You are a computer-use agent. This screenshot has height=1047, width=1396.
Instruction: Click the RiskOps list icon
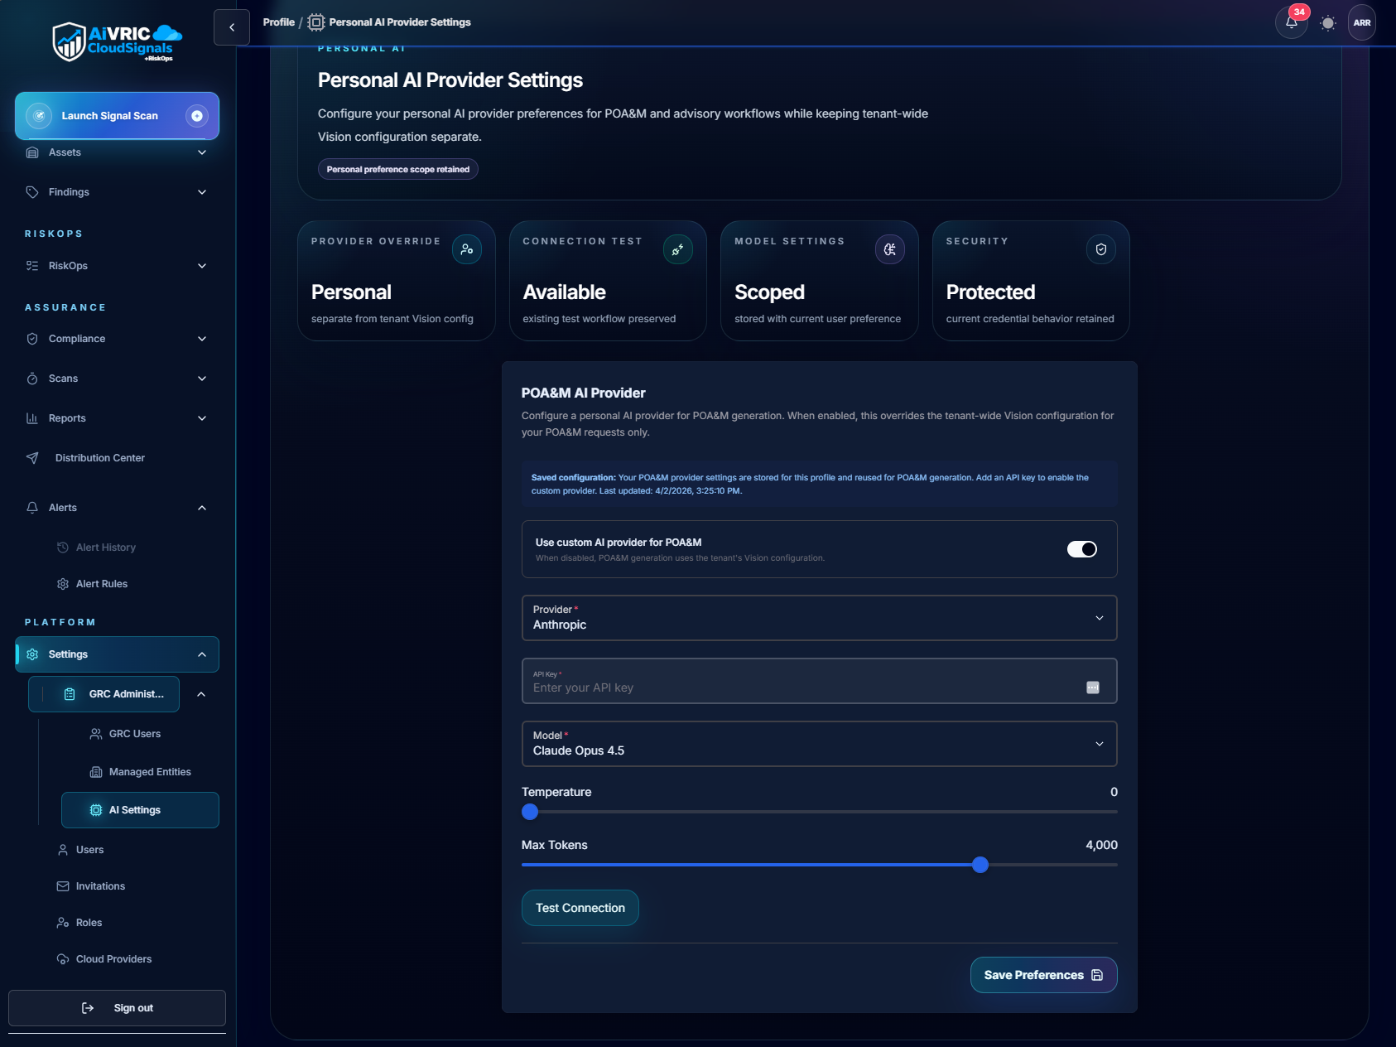click(x=32, y=266)
